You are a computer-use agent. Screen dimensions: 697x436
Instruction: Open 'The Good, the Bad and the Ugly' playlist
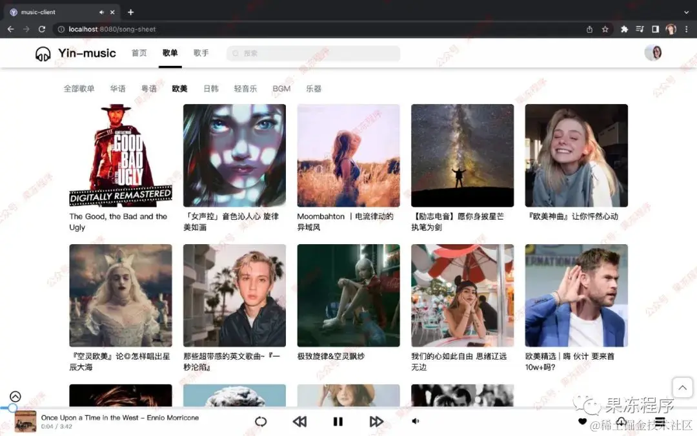tap(120, 155)
